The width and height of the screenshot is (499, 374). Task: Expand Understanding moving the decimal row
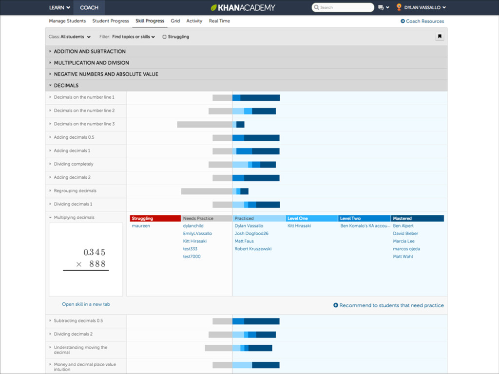click(78, 350)
